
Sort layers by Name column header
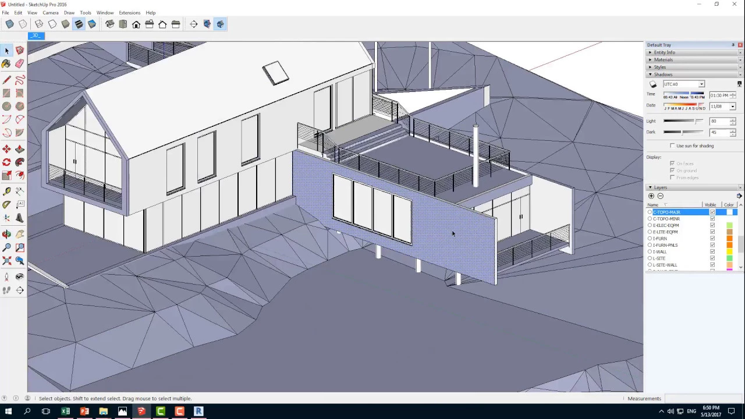[x=674, y=205]
